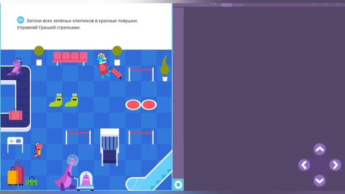This screenshot has width=345, height=194.
Task: Click the instruction text 'Загони всех зелёных хлюпиков'
Action: (x=60, y=20)
